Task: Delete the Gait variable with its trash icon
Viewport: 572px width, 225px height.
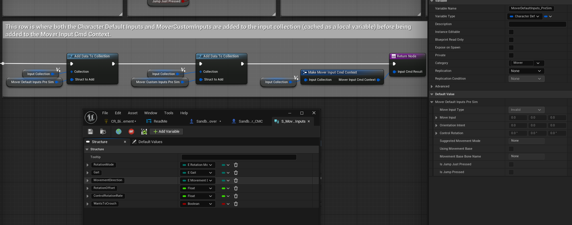Action: coord(236,173)
